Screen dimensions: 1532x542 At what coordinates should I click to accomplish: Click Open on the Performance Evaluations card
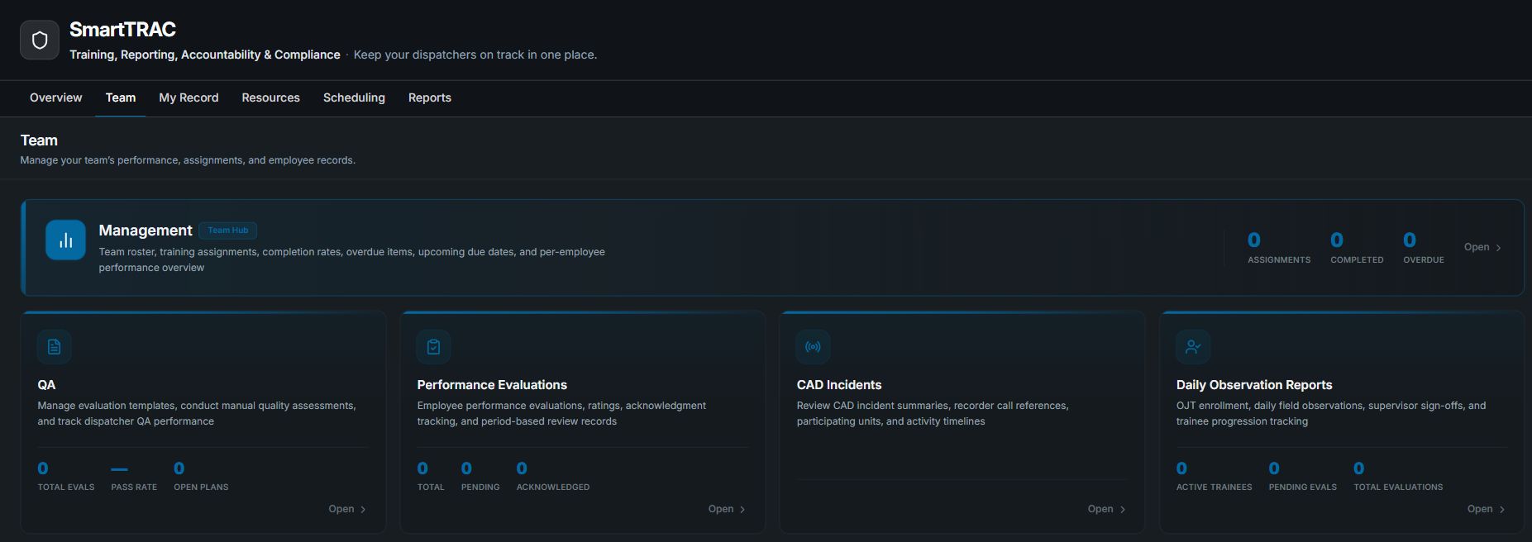pos(727,509)
